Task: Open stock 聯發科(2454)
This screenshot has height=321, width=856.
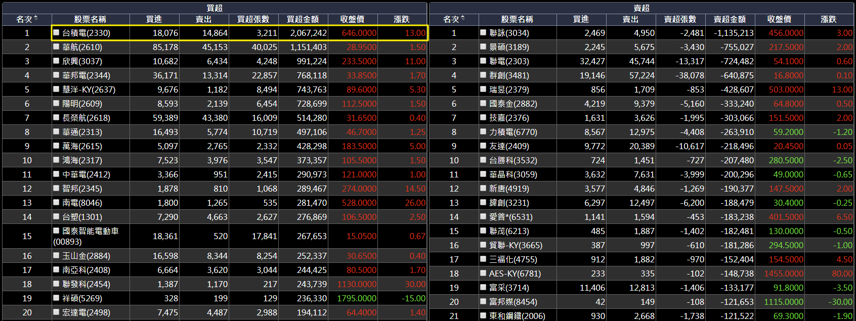Action: point(86,284)
